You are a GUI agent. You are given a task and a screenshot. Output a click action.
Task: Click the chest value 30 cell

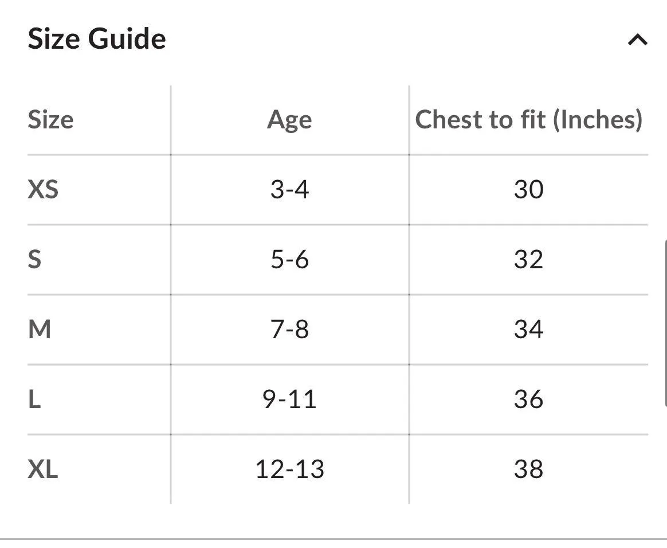(528, 190)
